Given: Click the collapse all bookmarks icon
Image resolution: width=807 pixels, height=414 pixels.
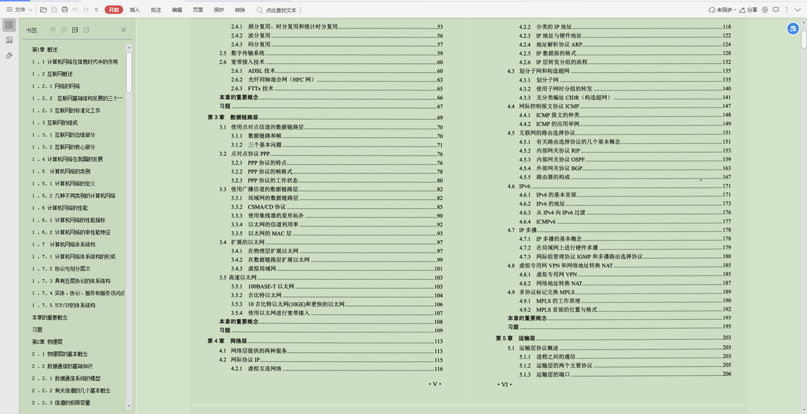Looking at the screenshot, I should [x=64, y=30].
